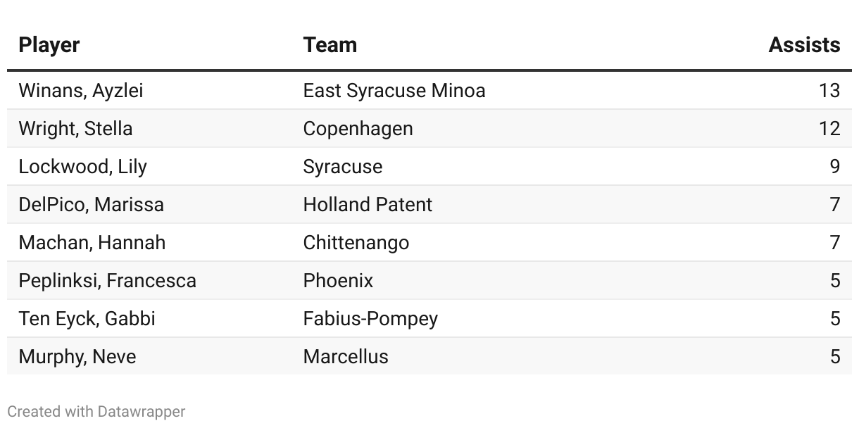Select the Wright, Stella player cell
Viewport: 859px width, 428px height.
tap(75, 129)
